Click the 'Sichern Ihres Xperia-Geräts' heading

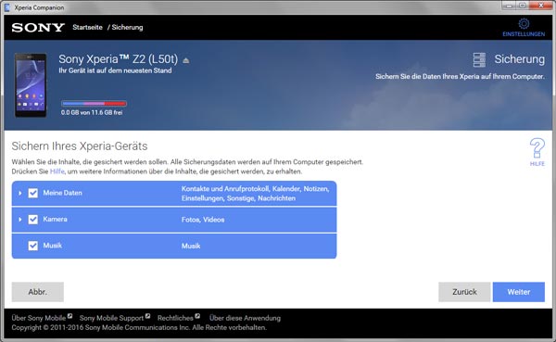(x=80, y=146)
